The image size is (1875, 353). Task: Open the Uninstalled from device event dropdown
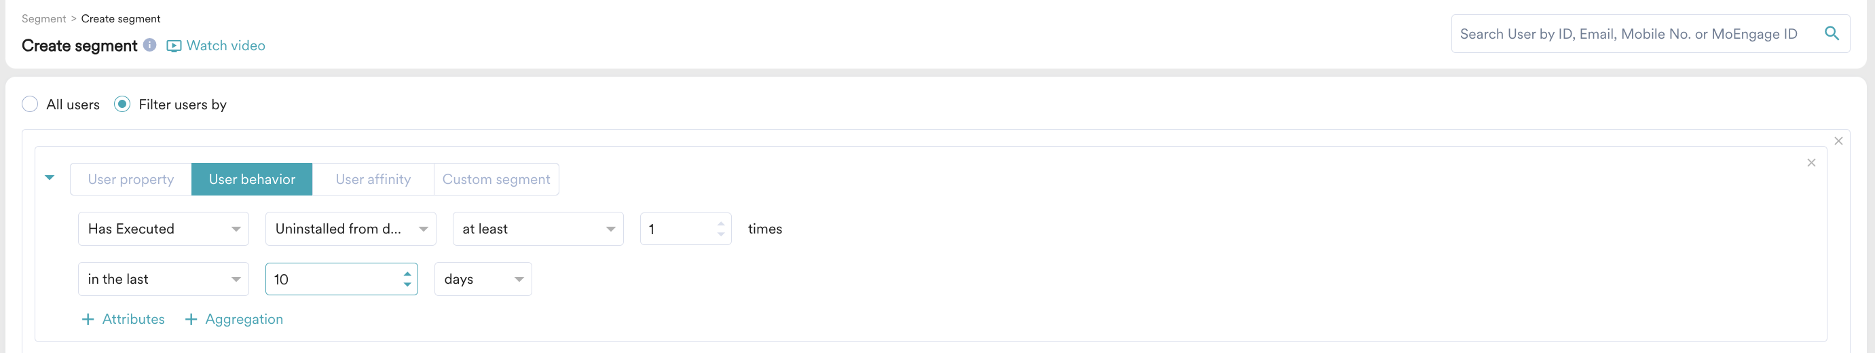[x=351, y=229]
